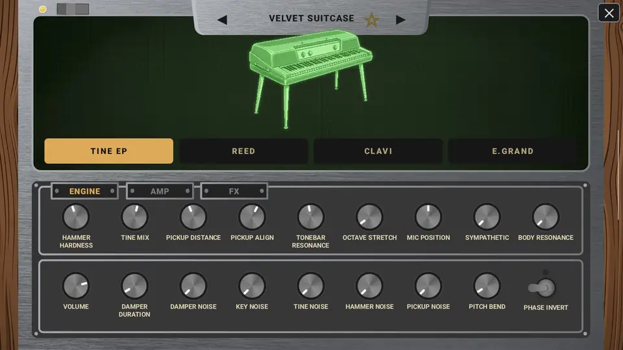Click the Hammer Hardness knob
Screen dimensions: 623x350
coord(76,216)
